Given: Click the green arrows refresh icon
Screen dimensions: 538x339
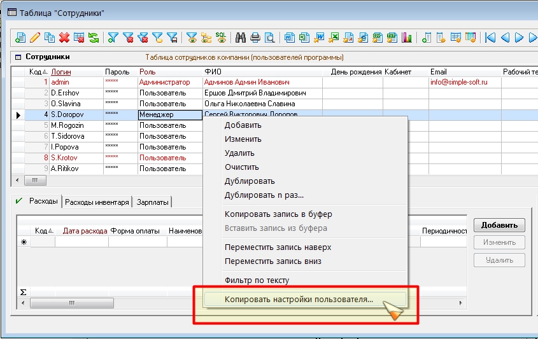Looking at the screenshot, I should pos(94,38).
